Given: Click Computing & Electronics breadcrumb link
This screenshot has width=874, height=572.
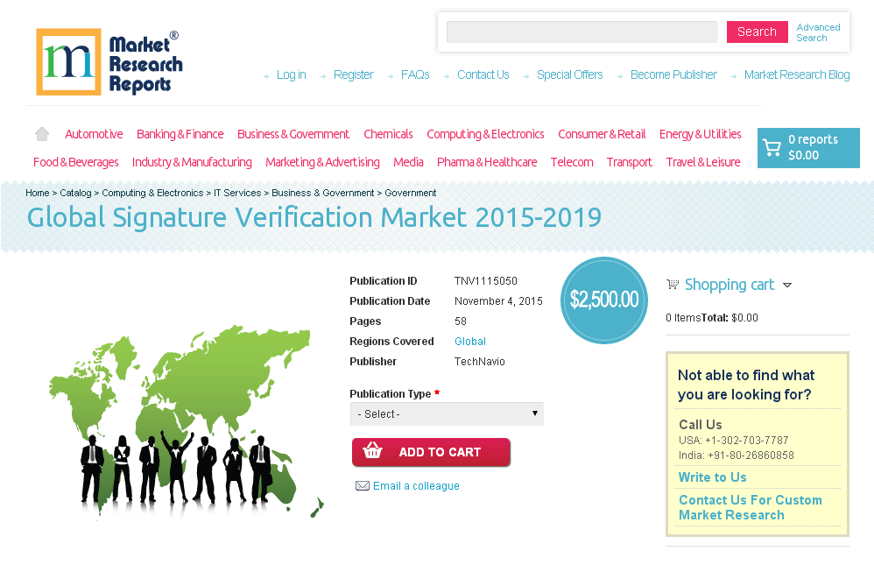Looking at the screenshot, I should pyautogui.click(x=152, y=193).
